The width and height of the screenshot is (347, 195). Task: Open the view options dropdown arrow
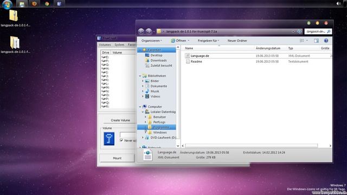coord(307,41)
